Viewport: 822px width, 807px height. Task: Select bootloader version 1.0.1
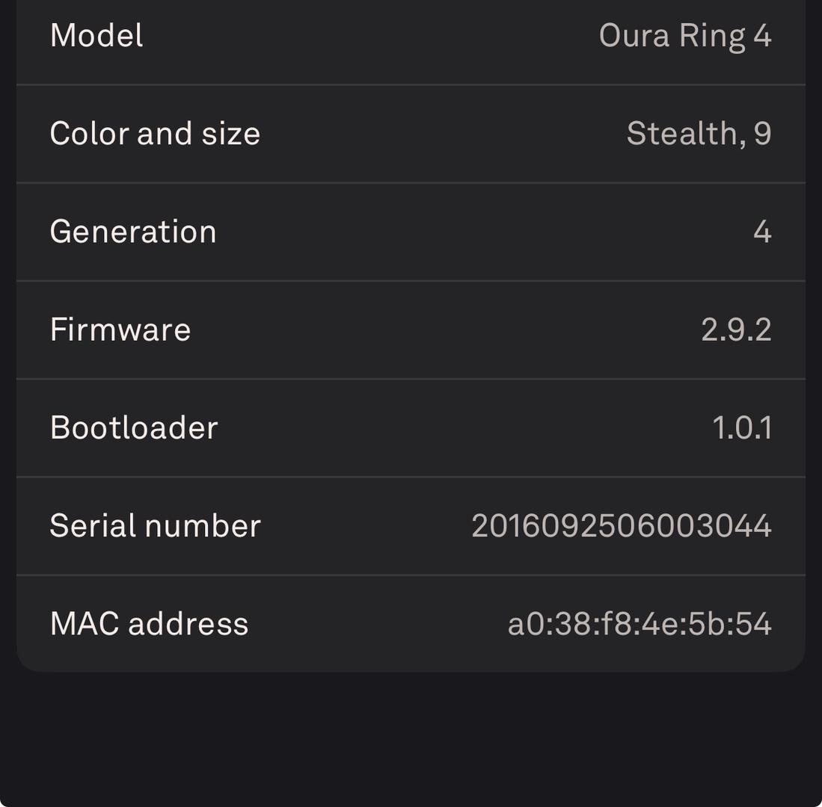741,427
